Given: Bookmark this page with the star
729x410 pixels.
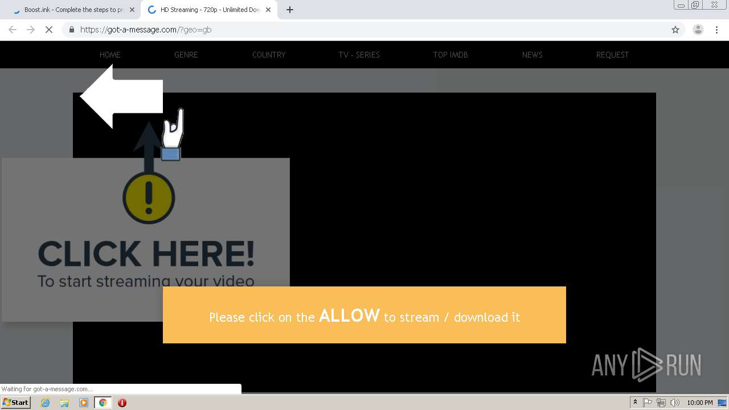Looking at the screenshot, I should tap(675, 30).
